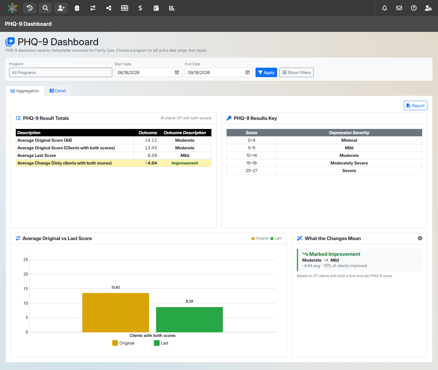Select the 'Average Last Score' row label
The height and width of the screenshot is (370, 438).
point(37,155)
